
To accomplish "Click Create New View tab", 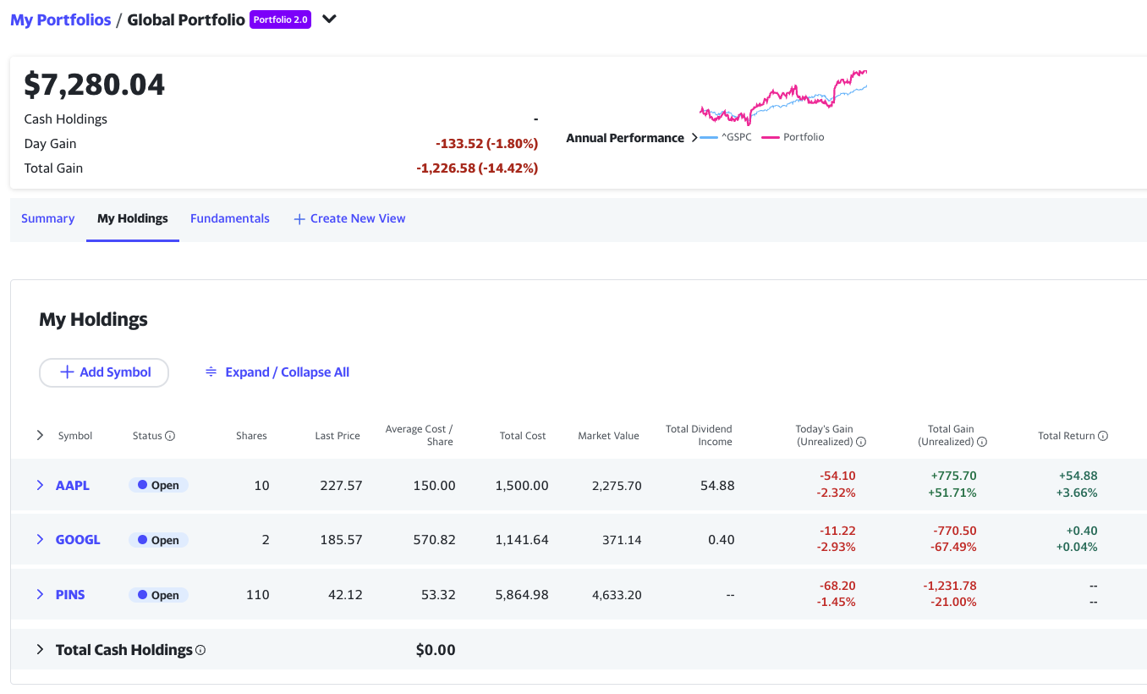I will point(349,218).
